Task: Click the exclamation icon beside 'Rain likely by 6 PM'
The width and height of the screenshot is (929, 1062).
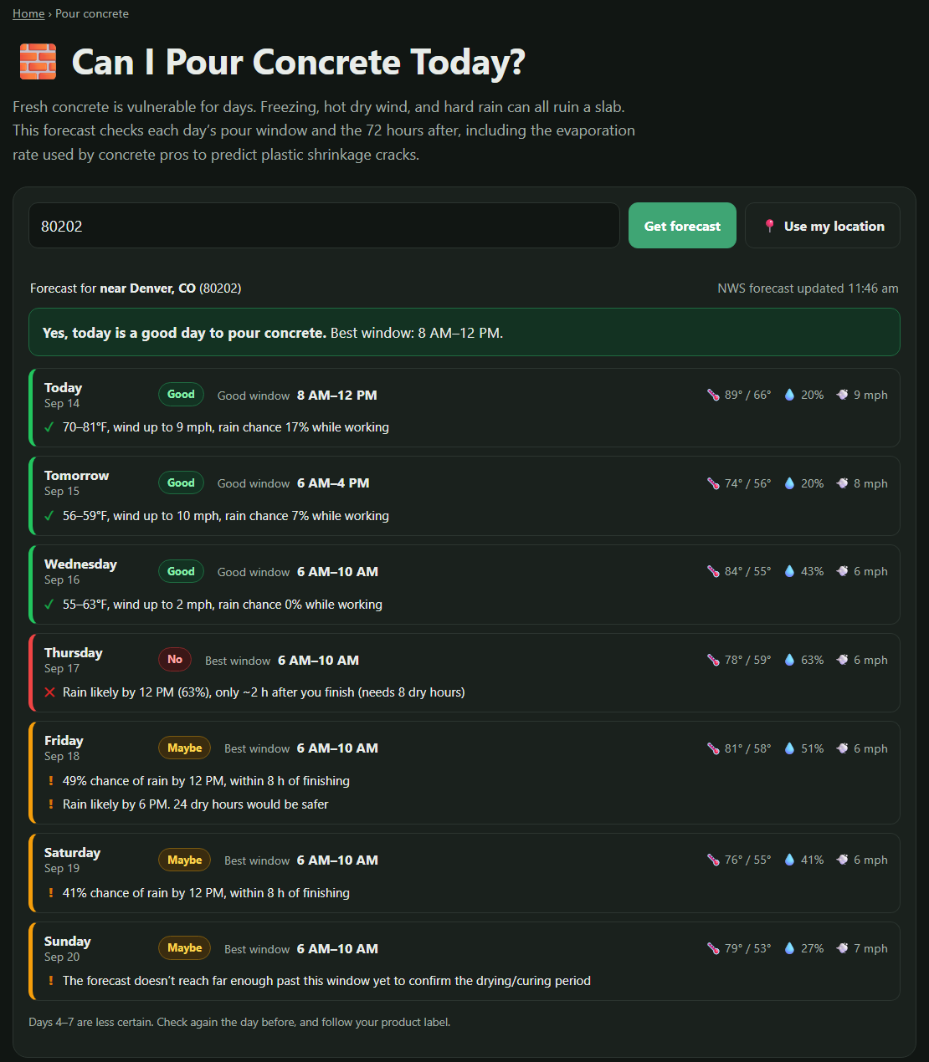Action: click(50, 804)
